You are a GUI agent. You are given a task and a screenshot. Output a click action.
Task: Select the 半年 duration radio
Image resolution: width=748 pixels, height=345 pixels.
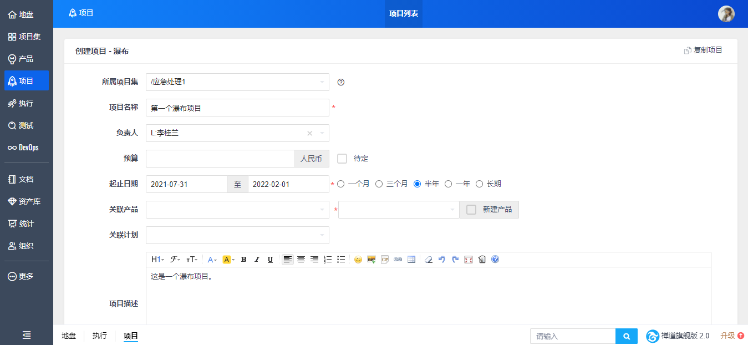tap(418, 184)
